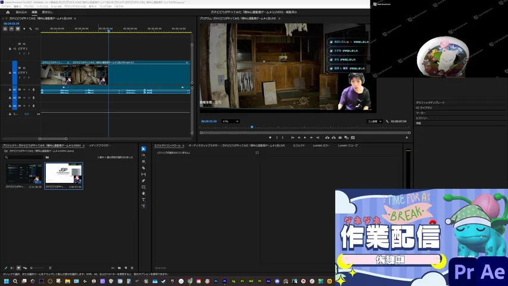Toggle Linked Selection in timeline
508x286 pixels.
click(x=18, y=29)
